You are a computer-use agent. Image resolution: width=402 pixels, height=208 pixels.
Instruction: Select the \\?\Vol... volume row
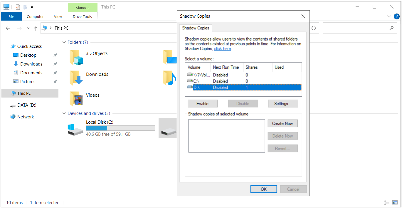pyautogui.click(x=243, y=75)
